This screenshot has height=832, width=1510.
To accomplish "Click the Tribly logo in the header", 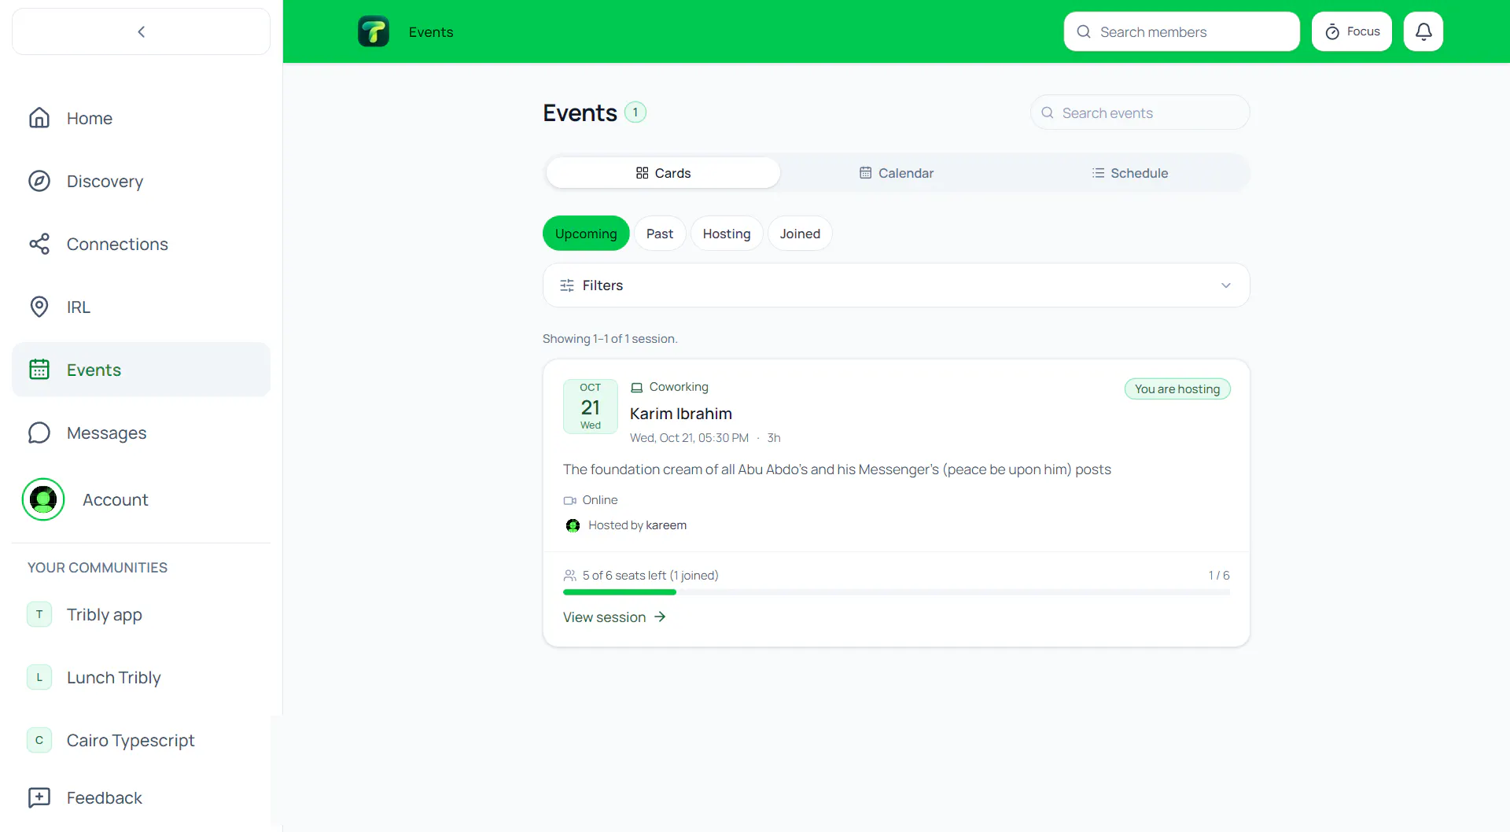I will coord(374,31).
